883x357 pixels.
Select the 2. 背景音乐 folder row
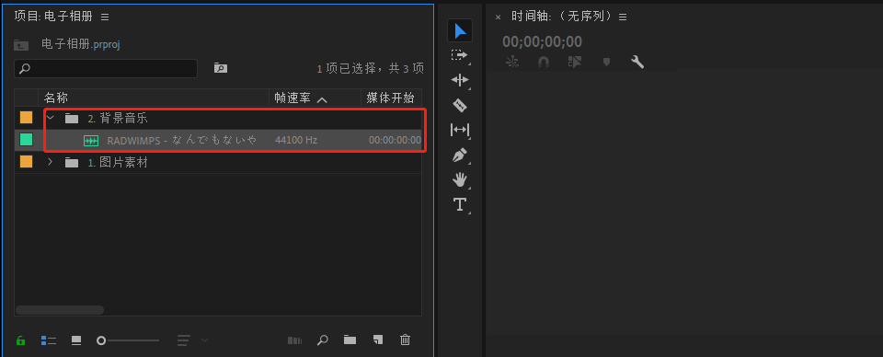(218, 119)
